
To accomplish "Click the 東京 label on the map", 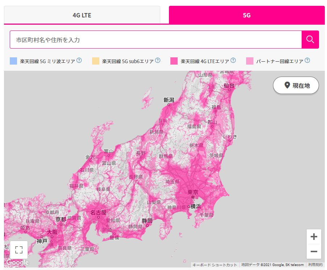I will pyautogui.click(x=193, y=192).
